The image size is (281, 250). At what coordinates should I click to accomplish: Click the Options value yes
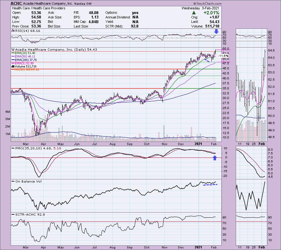click(135, 13)
